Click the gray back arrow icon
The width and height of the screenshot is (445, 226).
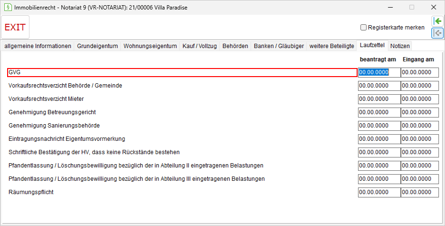tap(437, 33)
